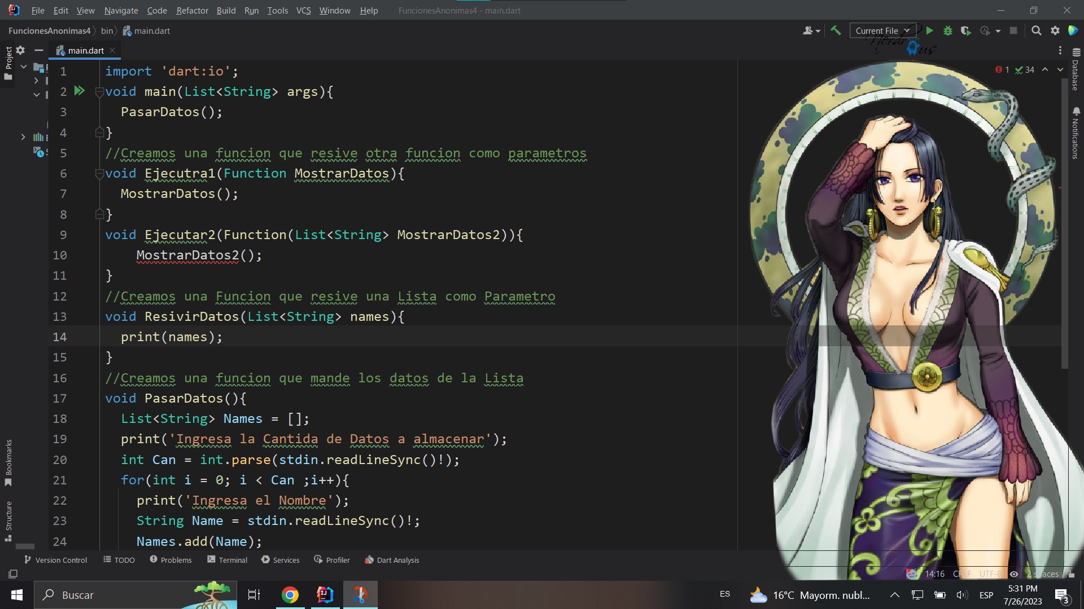Click the run gutter arrow beside main

coord(80,91)
